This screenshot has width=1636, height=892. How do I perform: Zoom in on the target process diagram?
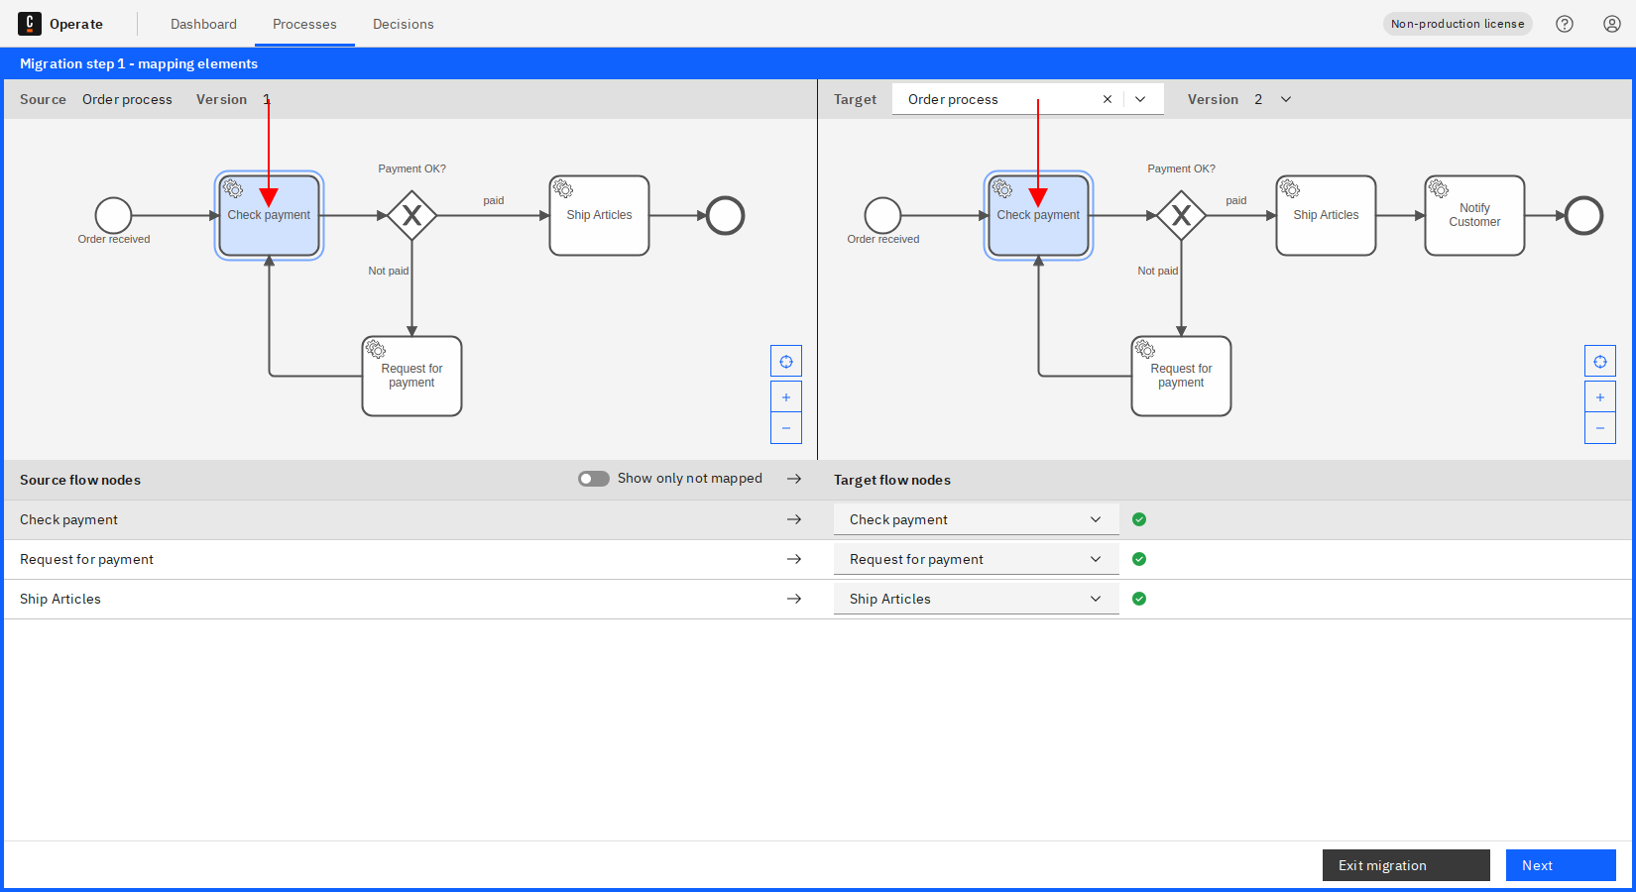click(x=1599, y=396)
